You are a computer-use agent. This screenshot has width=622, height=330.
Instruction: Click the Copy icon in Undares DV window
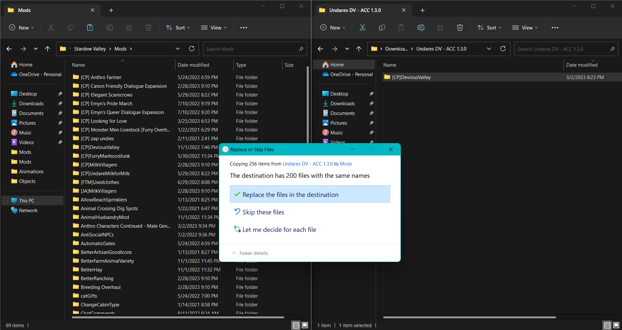point(382,28)
